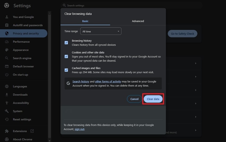Click the search magnifier icon in Search settings
Image resolution: width=226 pixels, height=142 pixels.
point(64,5)
